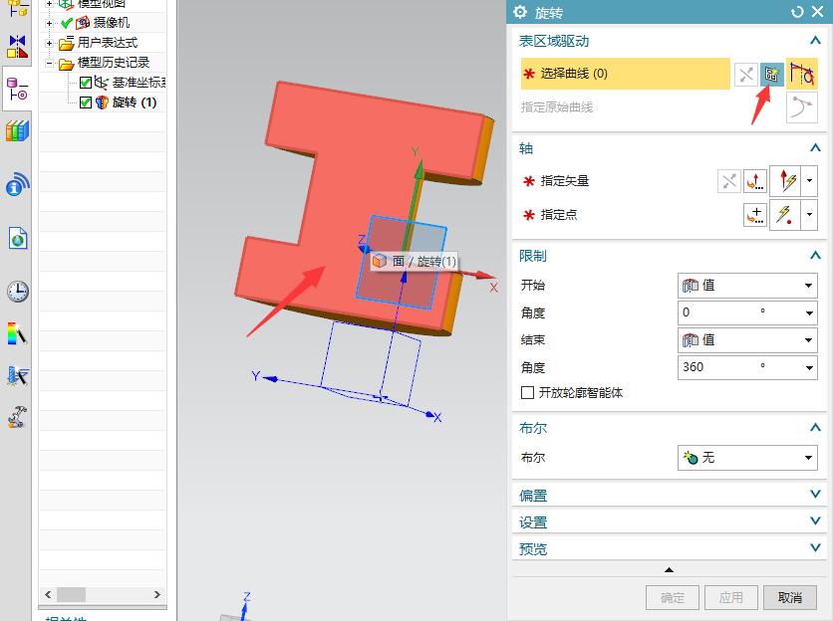833x621 pixels.
Task: Click the curve selection icon at far right of 选择曲线
Action: tap(801, 74)
